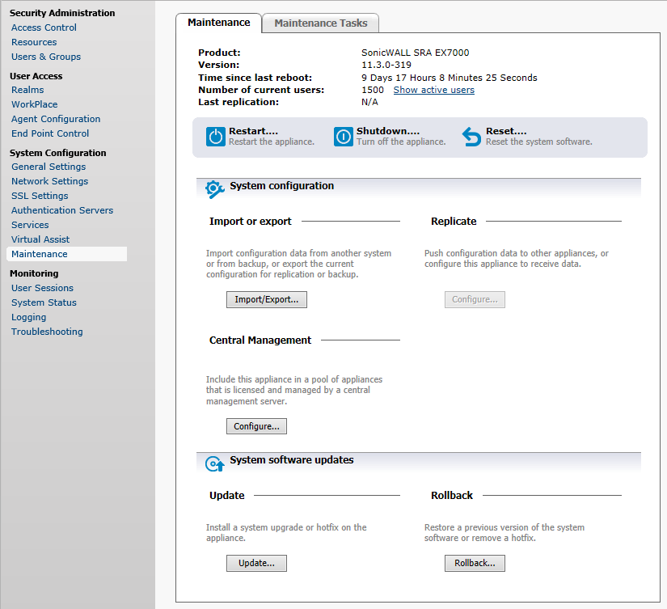This screenshot has height=609, width=667.
Task: Open Authentication Servers
Action: point(62,210)
